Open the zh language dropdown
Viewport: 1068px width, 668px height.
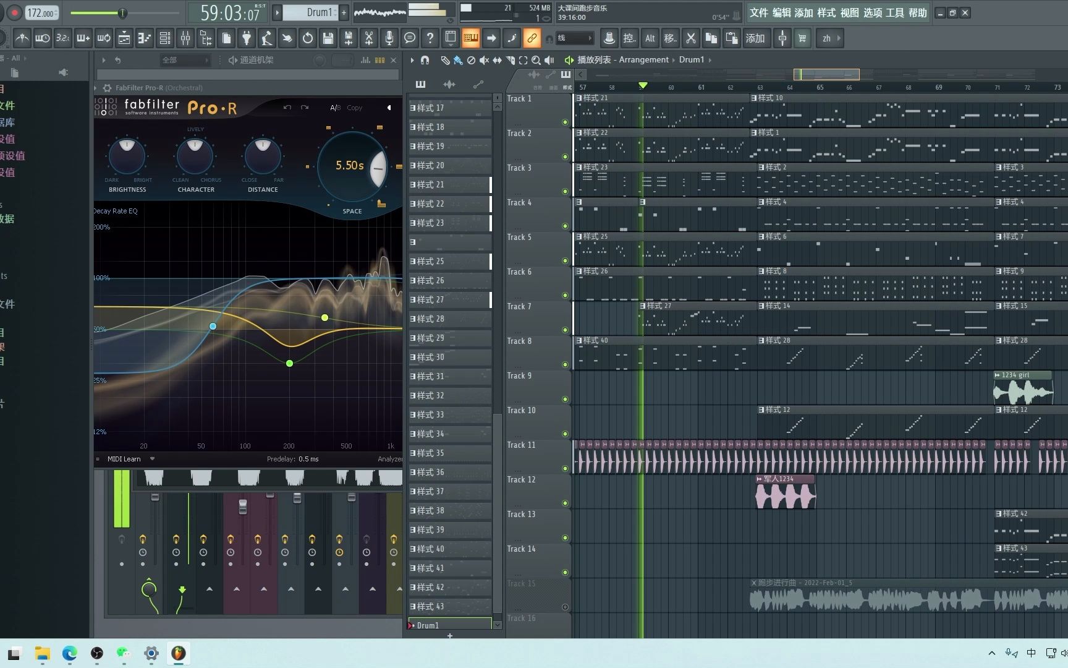pos(831,38)
